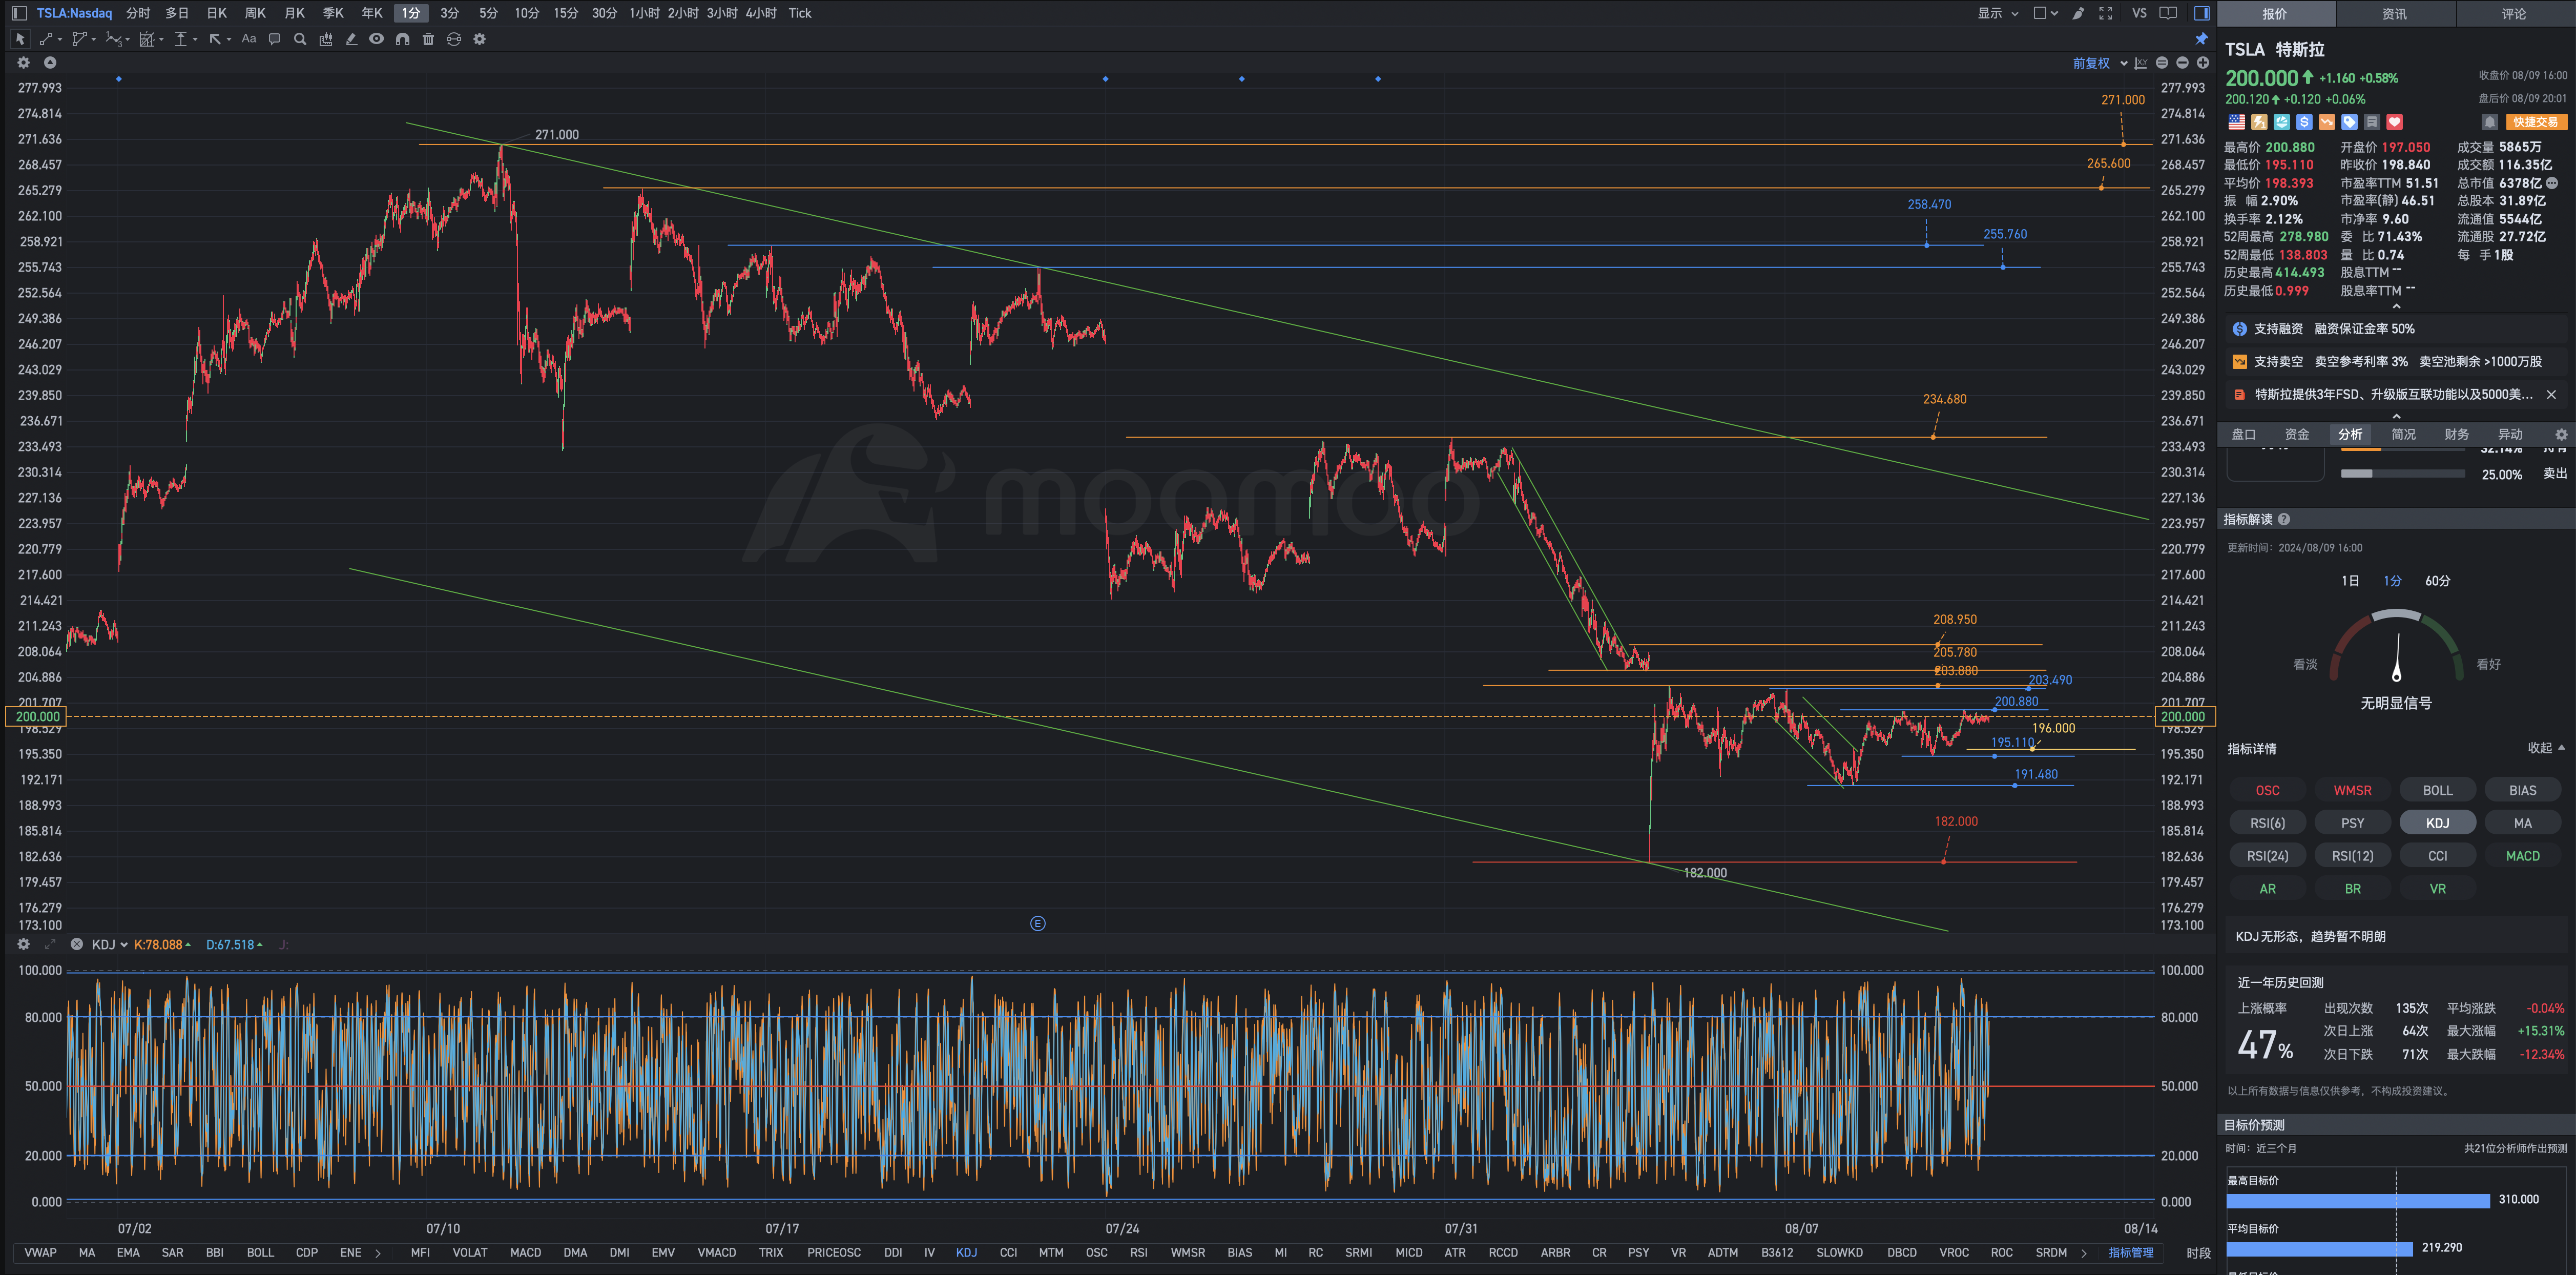Open the brush theme tool

(2079, 13)
